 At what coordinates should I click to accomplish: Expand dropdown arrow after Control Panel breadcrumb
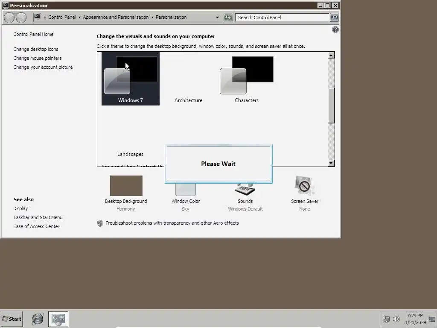point(79,17)
